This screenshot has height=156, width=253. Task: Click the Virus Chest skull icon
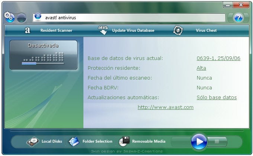178,30
